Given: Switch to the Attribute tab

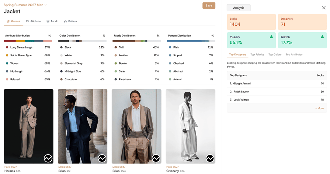Looking at the screenshot, I should coord(33,21).
